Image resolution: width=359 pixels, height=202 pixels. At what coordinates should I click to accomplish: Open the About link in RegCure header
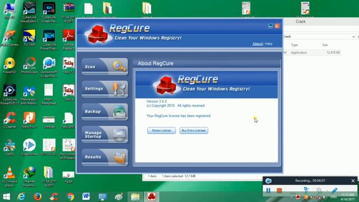coord(257,44)
